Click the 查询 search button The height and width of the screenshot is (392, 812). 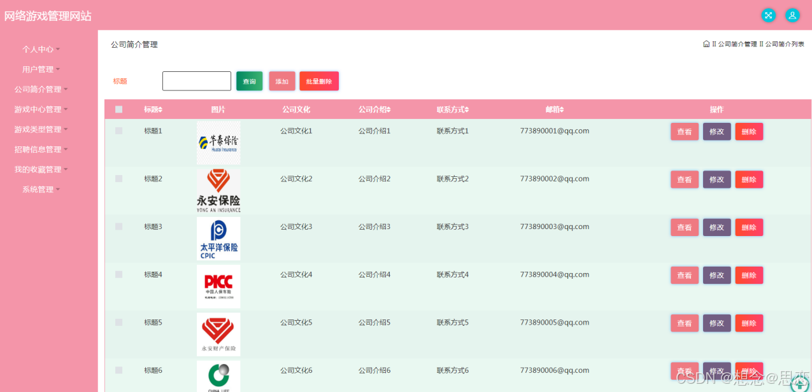point(250,81)
